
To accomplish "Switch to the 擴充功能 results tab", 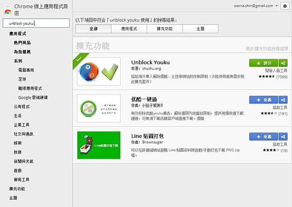I will (x=164, y=29).
